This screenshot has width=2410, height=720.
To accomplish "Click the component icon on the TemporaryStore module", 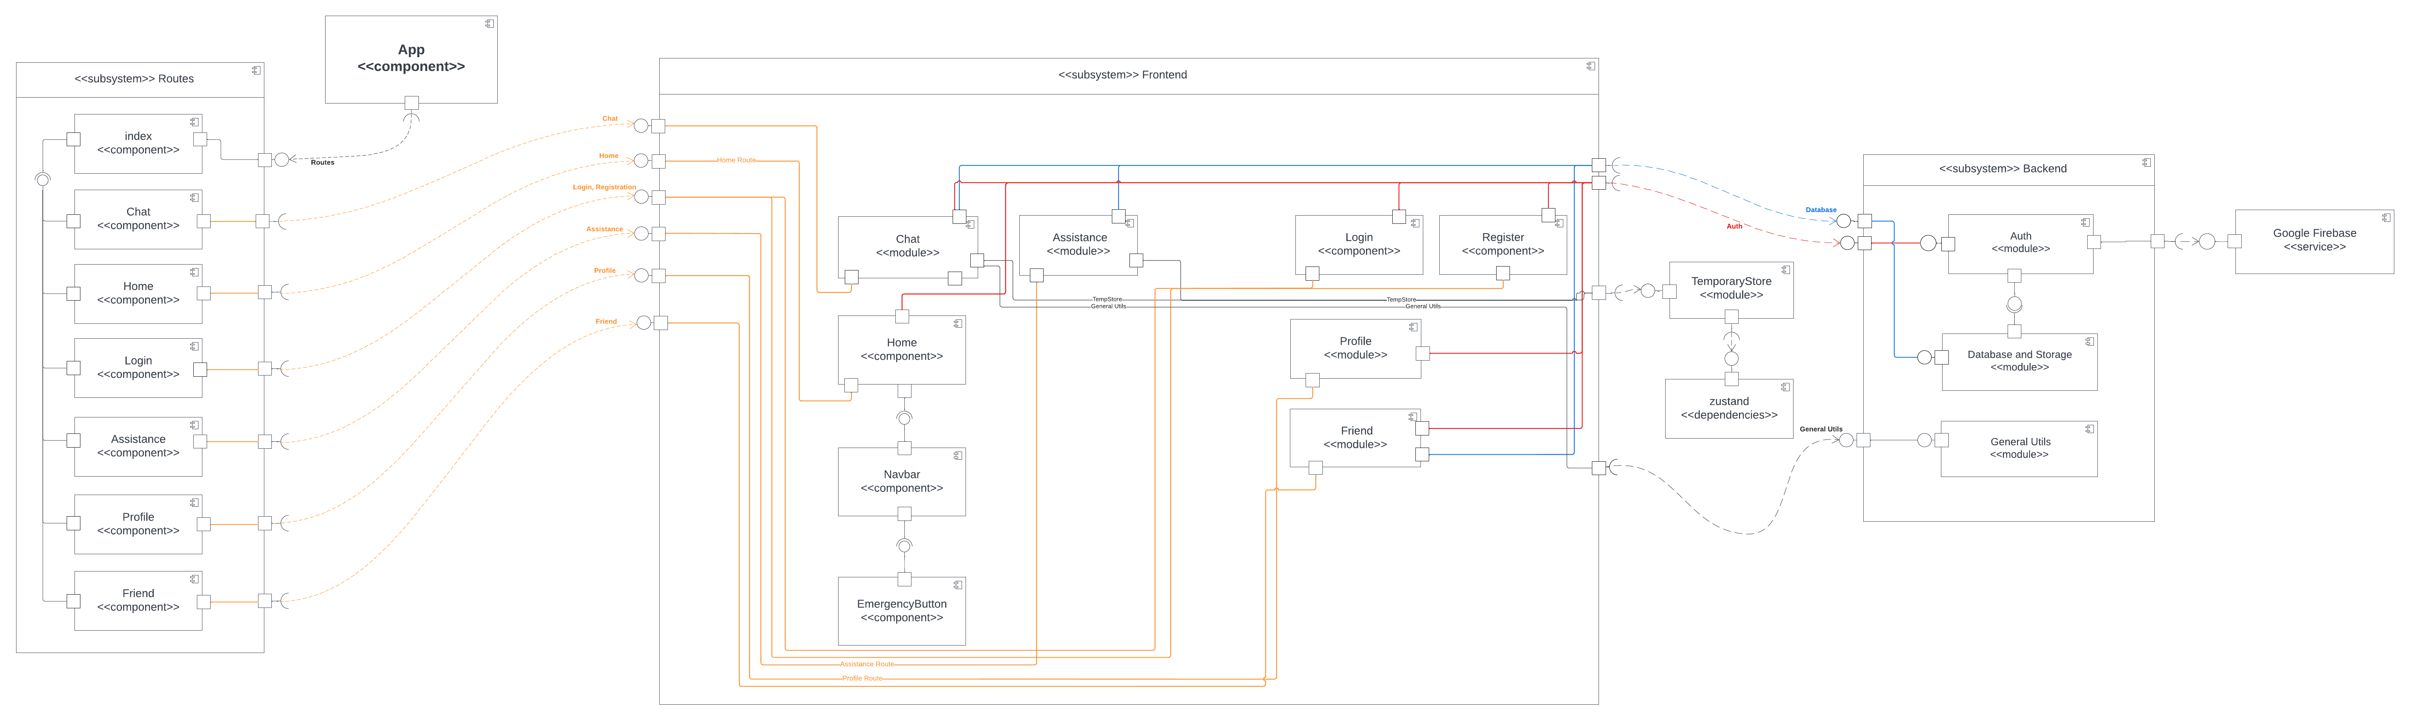I will [x=1786, y=270].
